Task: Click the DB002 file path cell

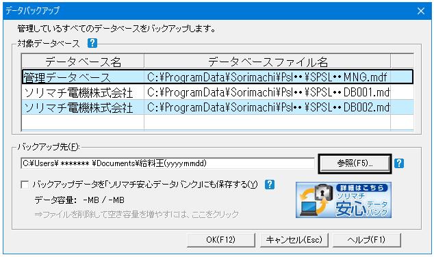Action: point(267,107)
